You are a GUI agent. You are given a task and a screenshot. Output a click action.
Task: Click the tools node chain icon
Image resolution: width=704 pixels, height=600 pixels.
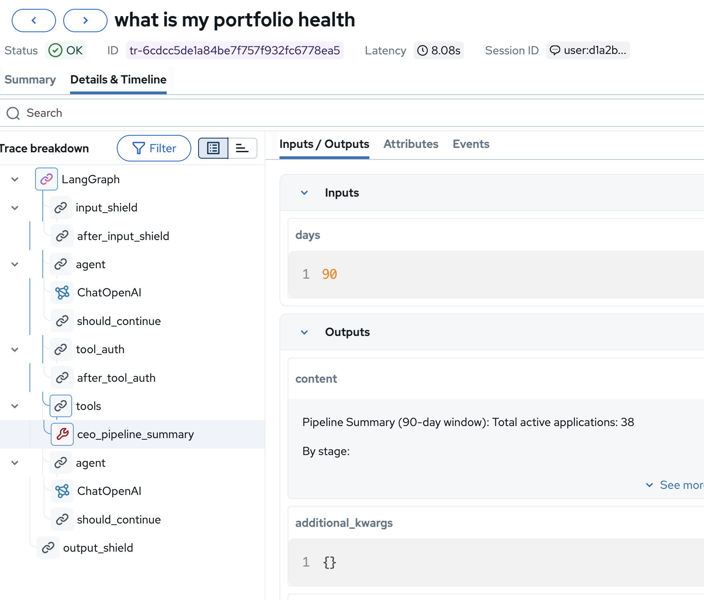61,406
